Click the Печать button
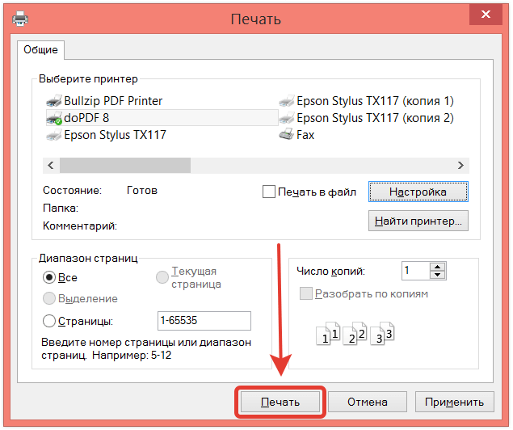 (x=280, y=402)
